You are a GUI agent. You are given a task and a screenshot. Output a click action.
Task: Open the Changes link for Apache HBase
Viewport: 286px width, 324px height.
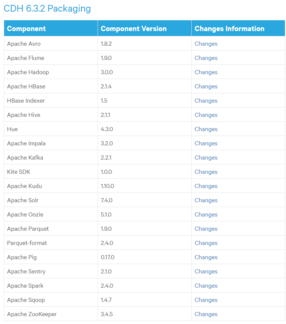click(x=206, y=87)
